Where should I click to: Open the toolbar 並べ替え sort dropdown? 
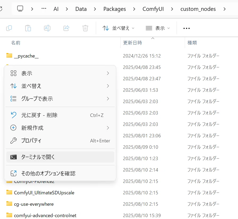point(118,28)
